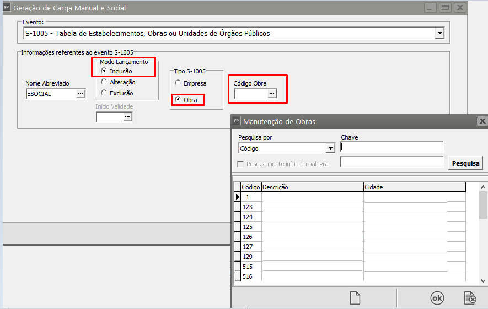Close the Manutenção de Obras dialog
The height and width of the screenshot is (309, 488).
coord(482,121)
